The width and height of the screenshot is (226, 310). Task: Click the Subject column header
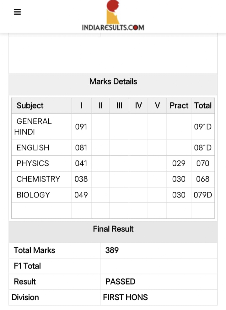(30, 105)
